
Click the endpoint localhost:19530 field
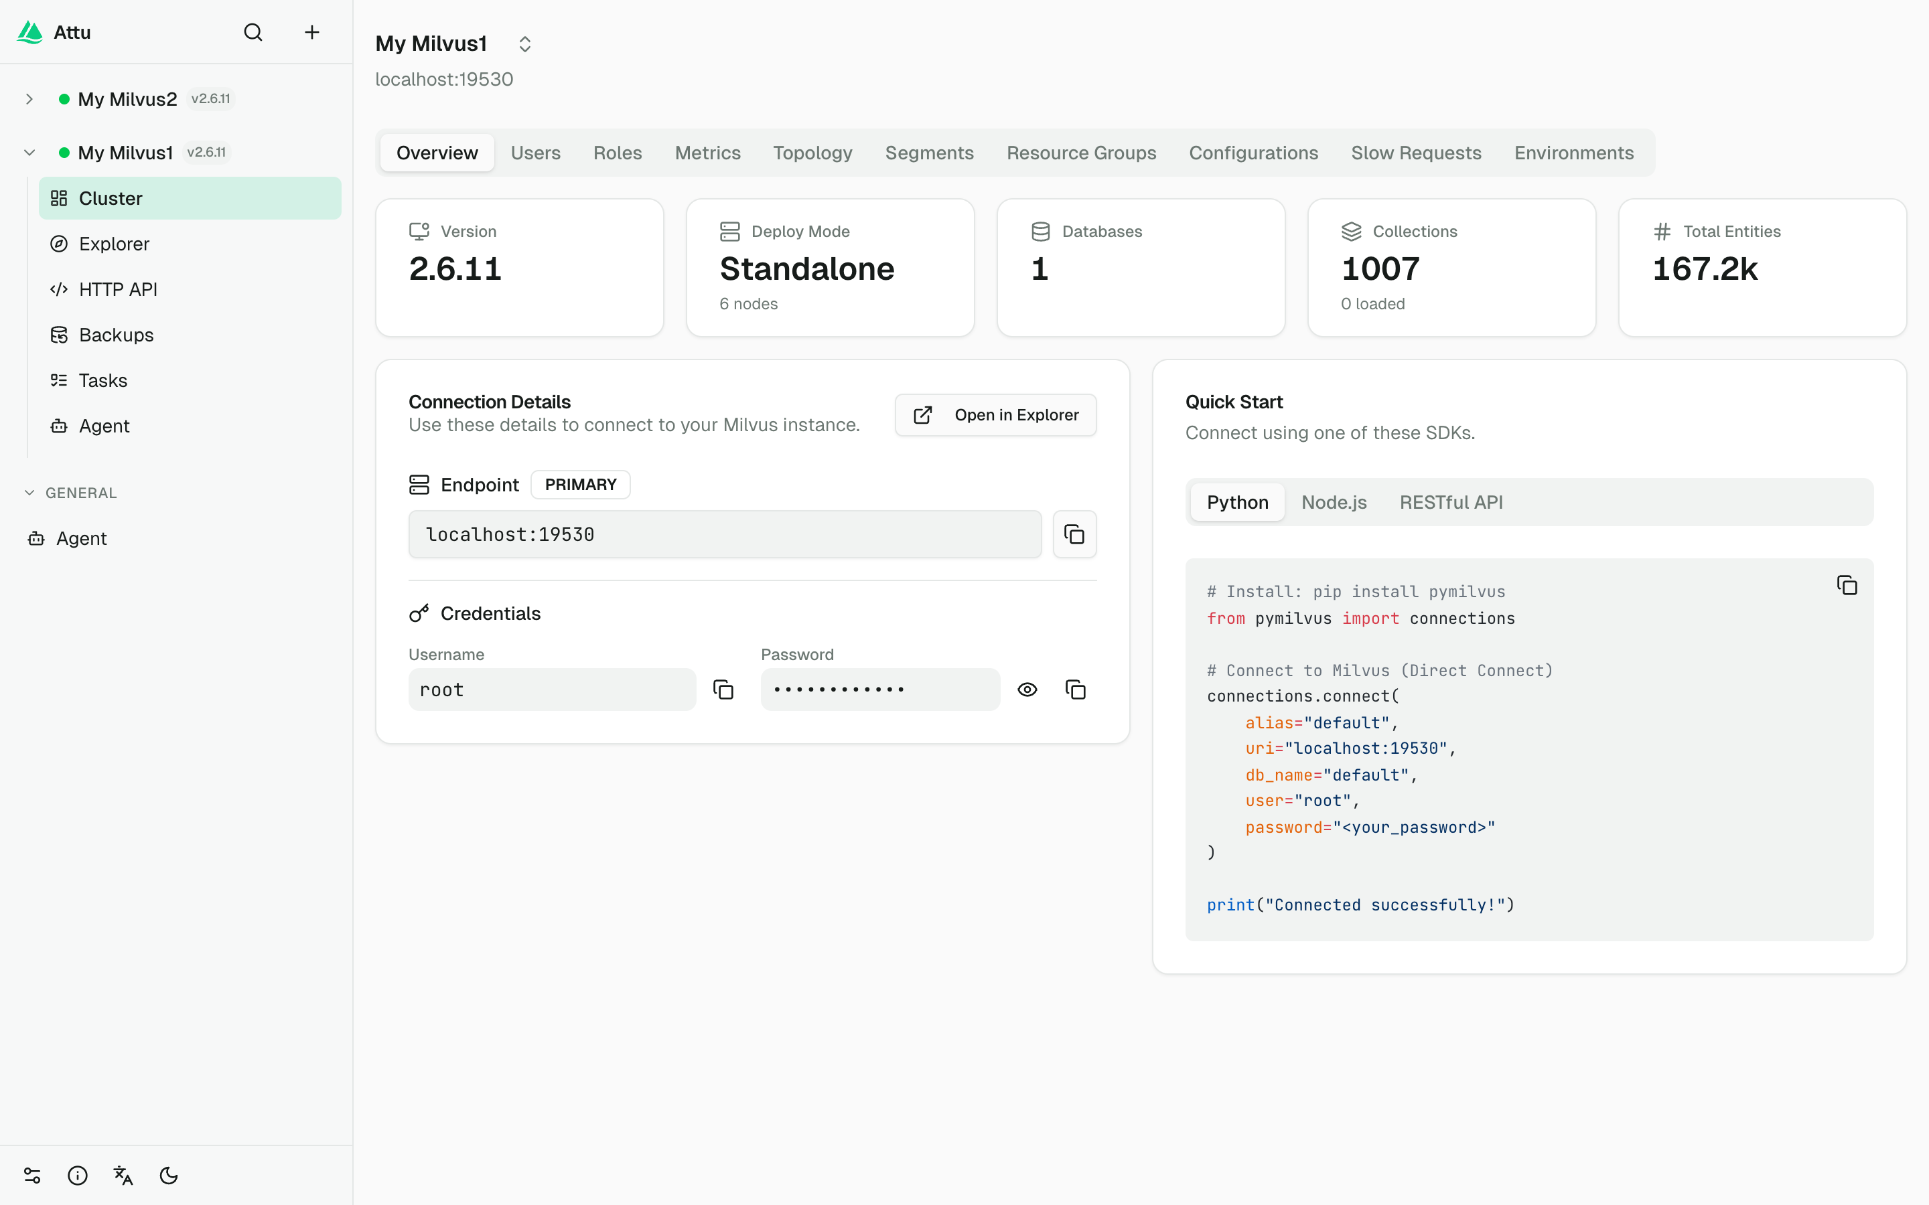click(725, 534)
